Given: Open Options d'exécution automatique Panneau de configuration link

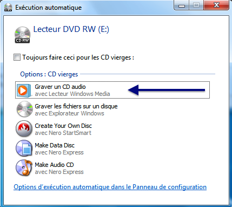Looking at the screenshot, I should (110, 187).
